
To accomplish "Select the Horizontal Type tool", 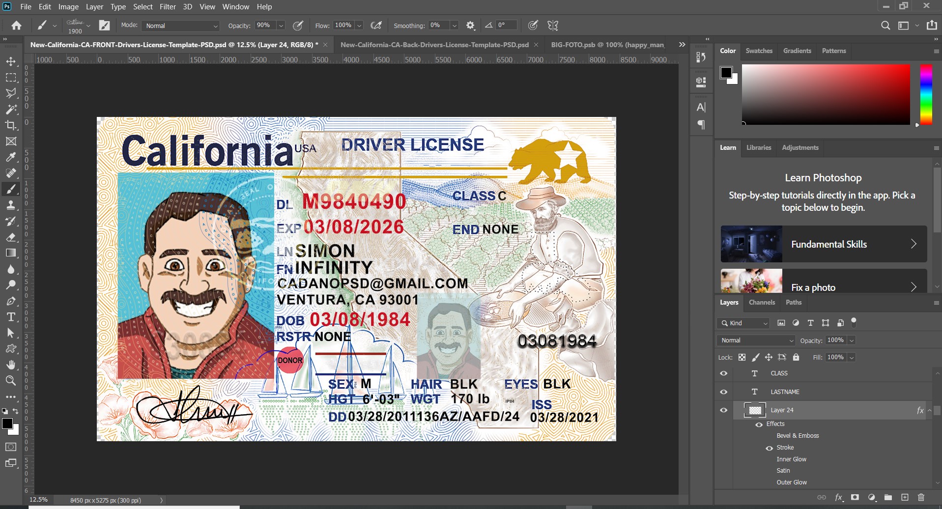I will coord(11,317).
